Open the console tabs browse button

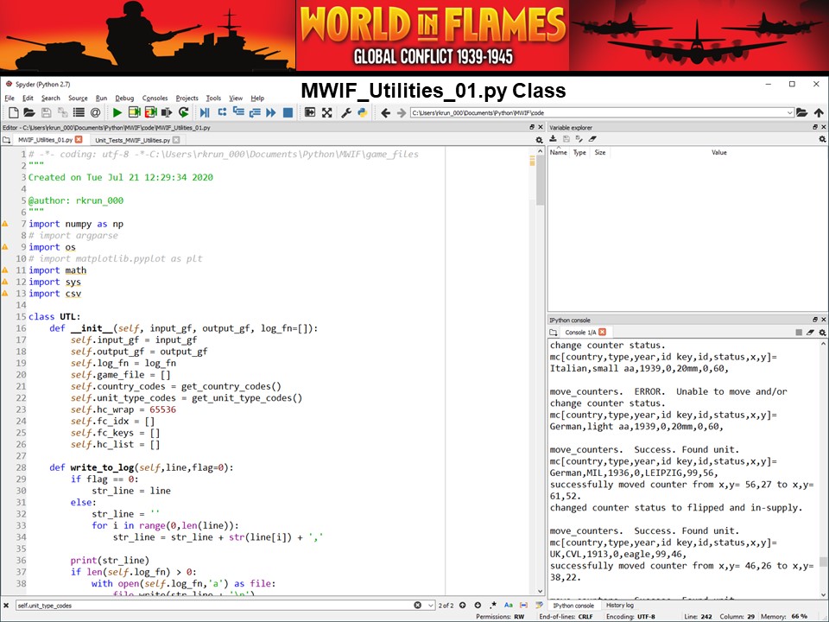[x=553, y=332]
